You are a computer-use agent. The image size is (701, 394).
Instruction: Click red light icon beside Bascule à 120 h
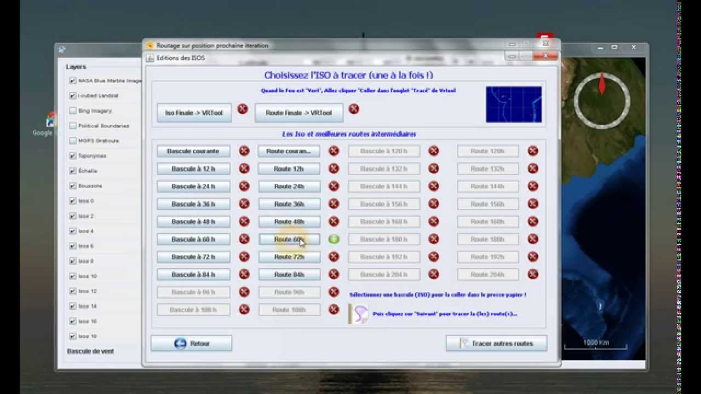434,151
